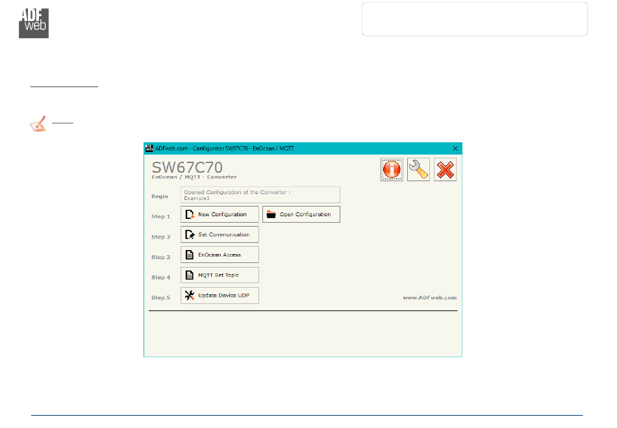Click the MQTT Set Topic document icon

(x=190, y=275)
